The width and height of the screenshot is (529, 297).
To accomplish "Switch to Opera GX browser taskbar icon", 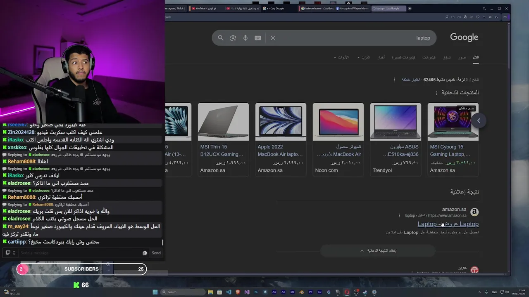I will (347, 292).
